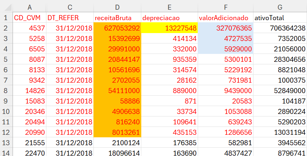
Task: Select the column G header
Action: pos(280,7)
